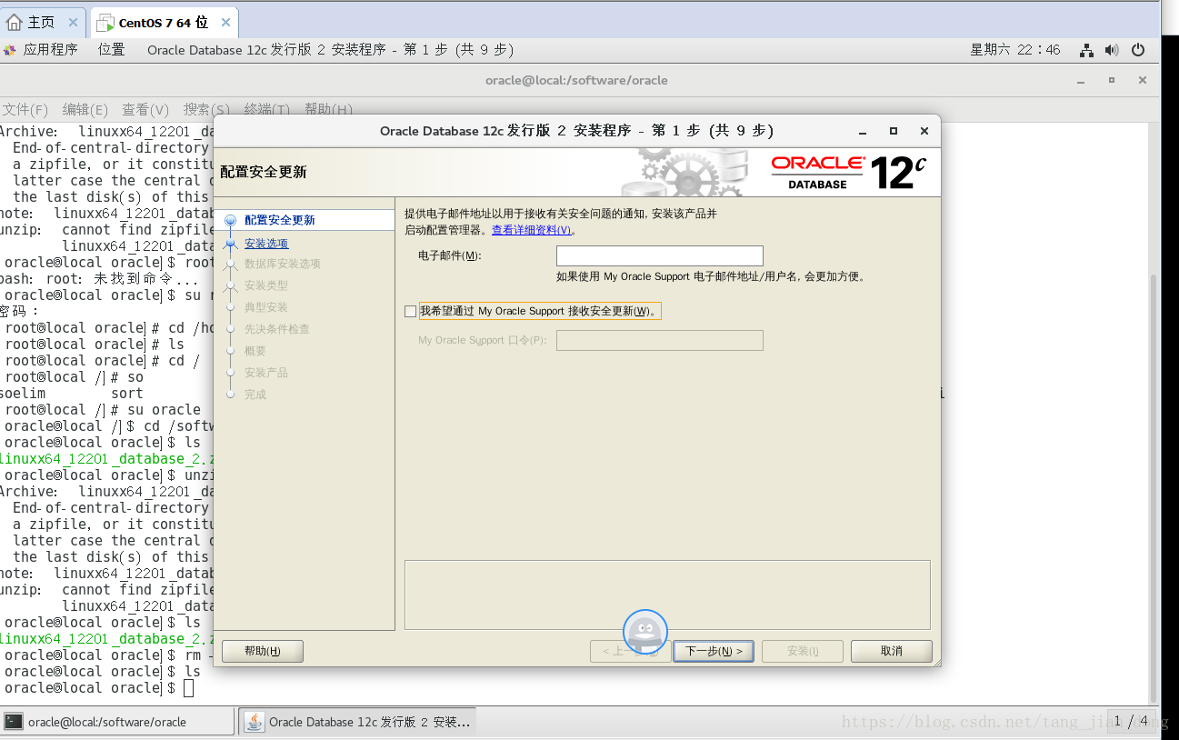Image resolution: width=1179 pixels, height=740 pixels.
Task: Click the workspace switcher 1 / 4
Action: click(1131, 721)
